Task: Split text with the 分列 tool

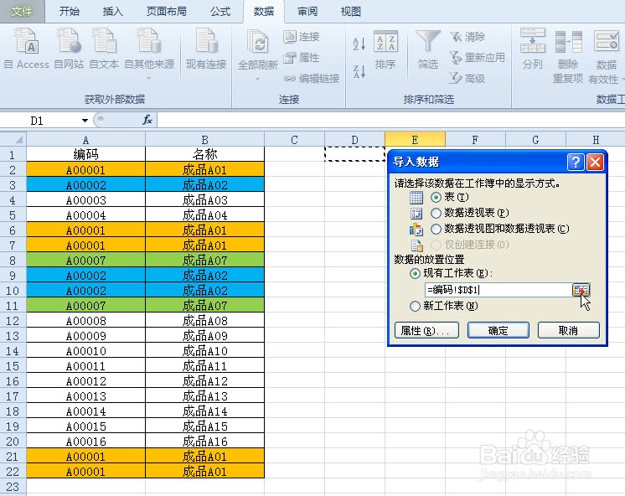Action: click(x=533, y=48)
